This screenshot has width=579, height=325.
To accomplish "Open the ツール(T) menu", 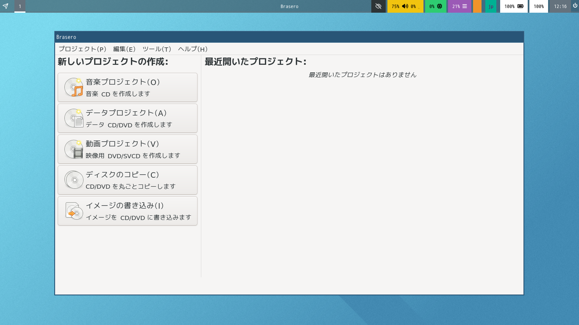I will [x=157, y=49].
